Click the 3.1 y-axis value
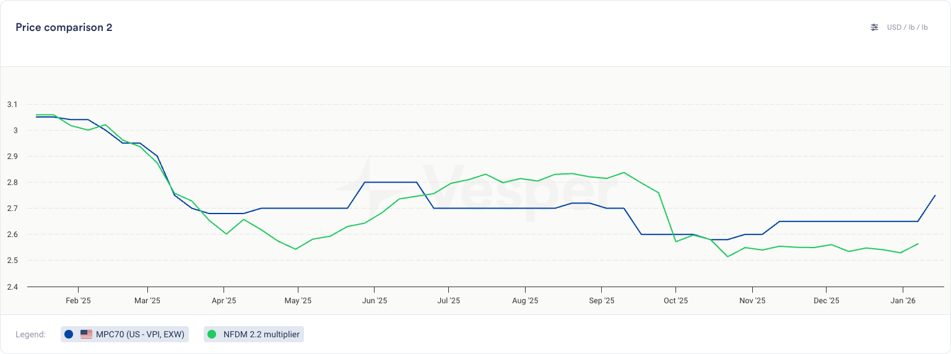 pyautogui.click(x=12, y=105)
